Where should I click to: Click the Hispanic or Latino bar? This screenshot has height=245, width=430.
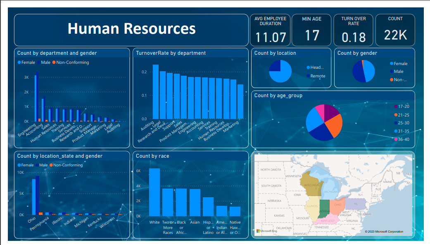coord(208,207)
